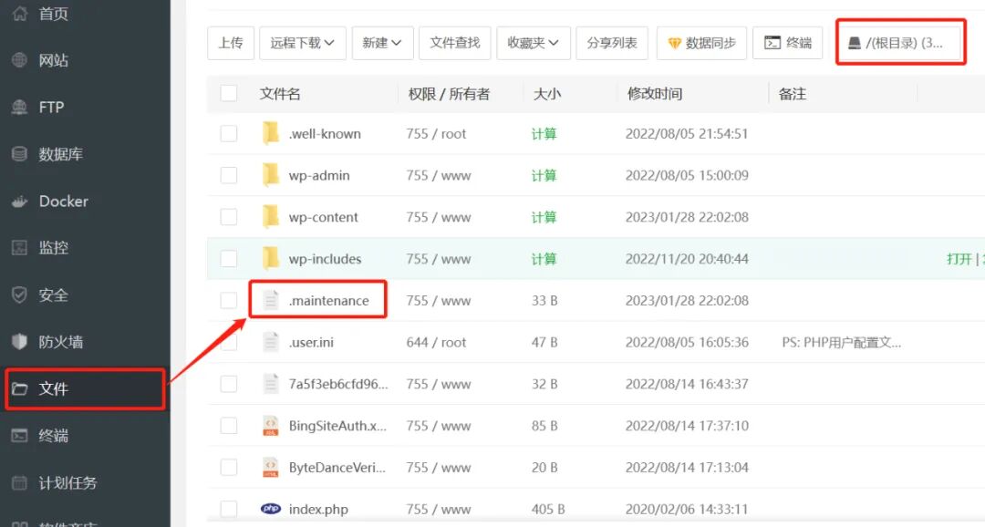Open the 新建 dropdown menu
This screenshot has height=527, width=985.
click(382, 42)
